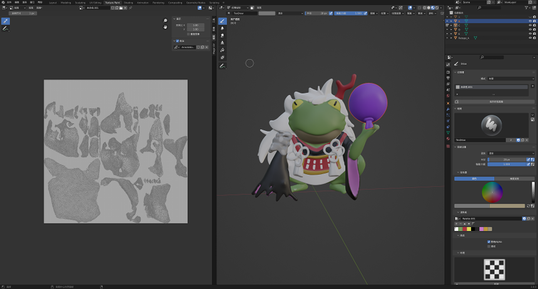Open the Output properties tab
538x289 pixels.
coord(448,78)
